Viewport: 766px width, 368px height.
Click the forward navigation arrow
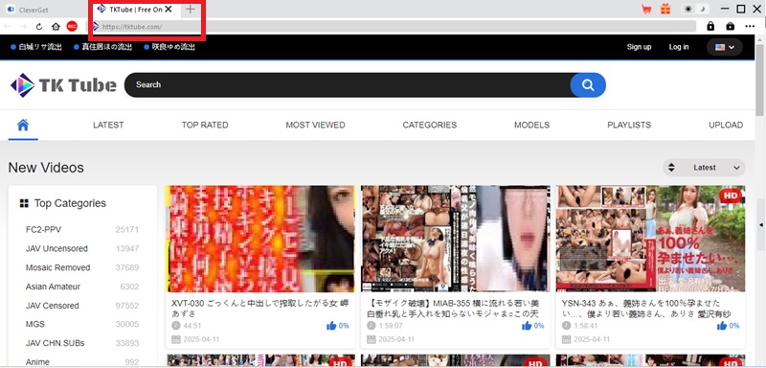click(x=23, y=27)
